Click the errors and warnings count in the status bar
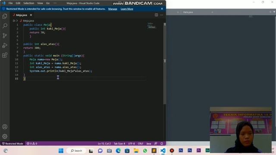This screenshot has height=155, width=276. (x=32, y=143)
